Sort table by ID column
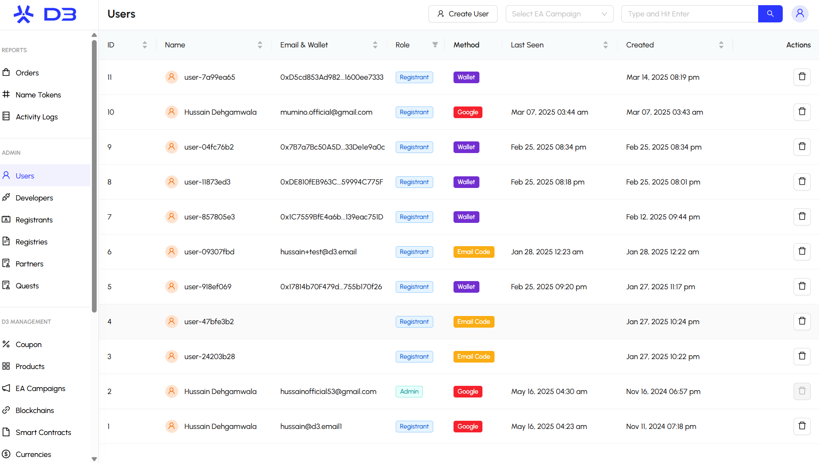The height and width of the screenshot is (463, 819). 145,45
